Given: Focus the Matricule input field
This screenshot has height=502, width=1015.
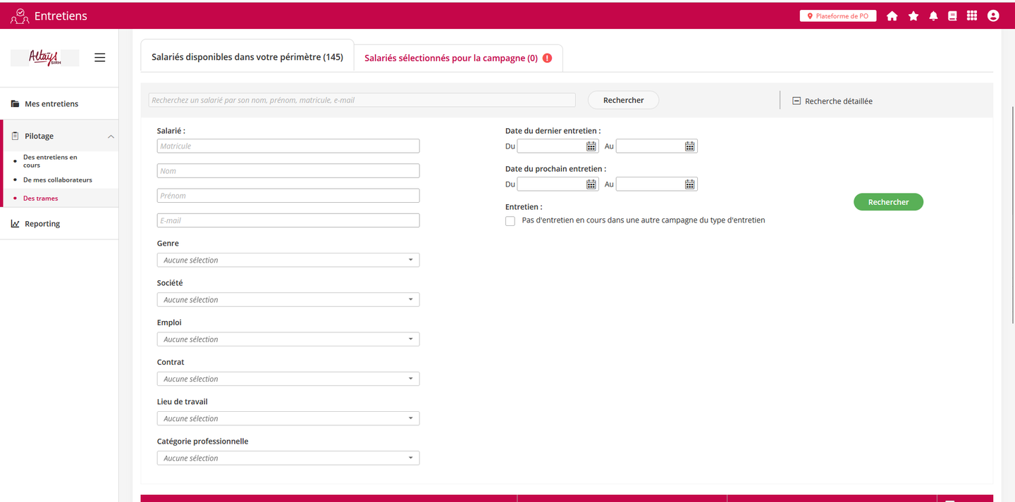Looking at the screenshot, I should [x=288, y=146].
